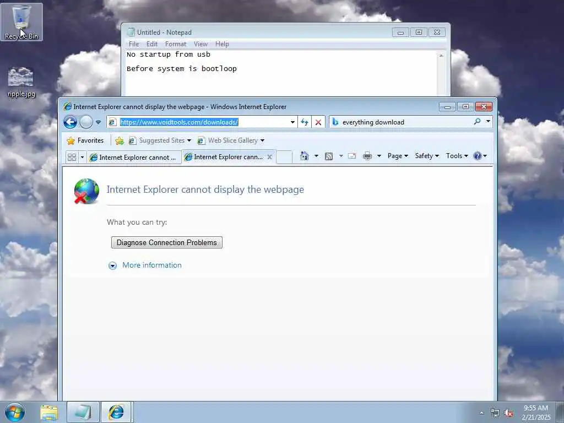Click page icon left of the URL
This screenshot has width=564, height=423.
coord(112,122)
